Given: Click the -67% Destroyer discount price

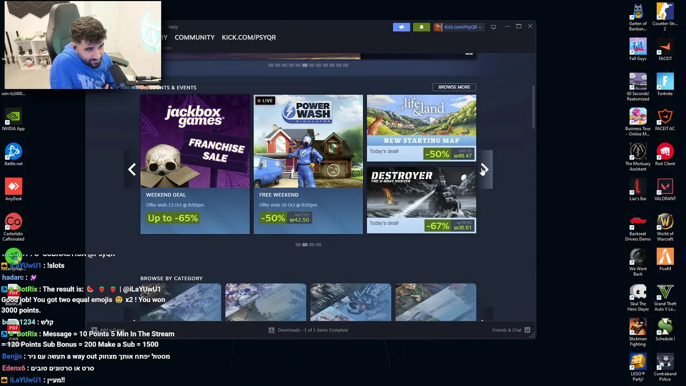Looking at the screenshot, I should coord(449,226).
